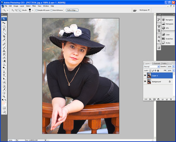Enable Sample All Layers checkbox
176x142 pixels.
click(36, 10)
